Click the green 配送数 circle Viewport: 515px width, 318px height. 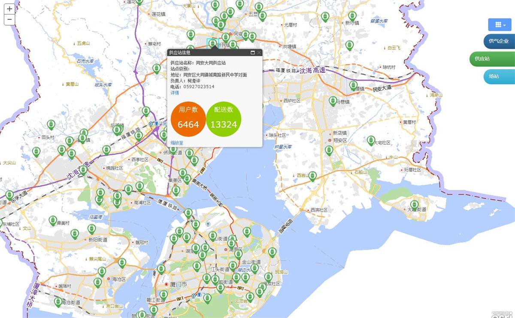pyautogui.click(x=224, y=118)
